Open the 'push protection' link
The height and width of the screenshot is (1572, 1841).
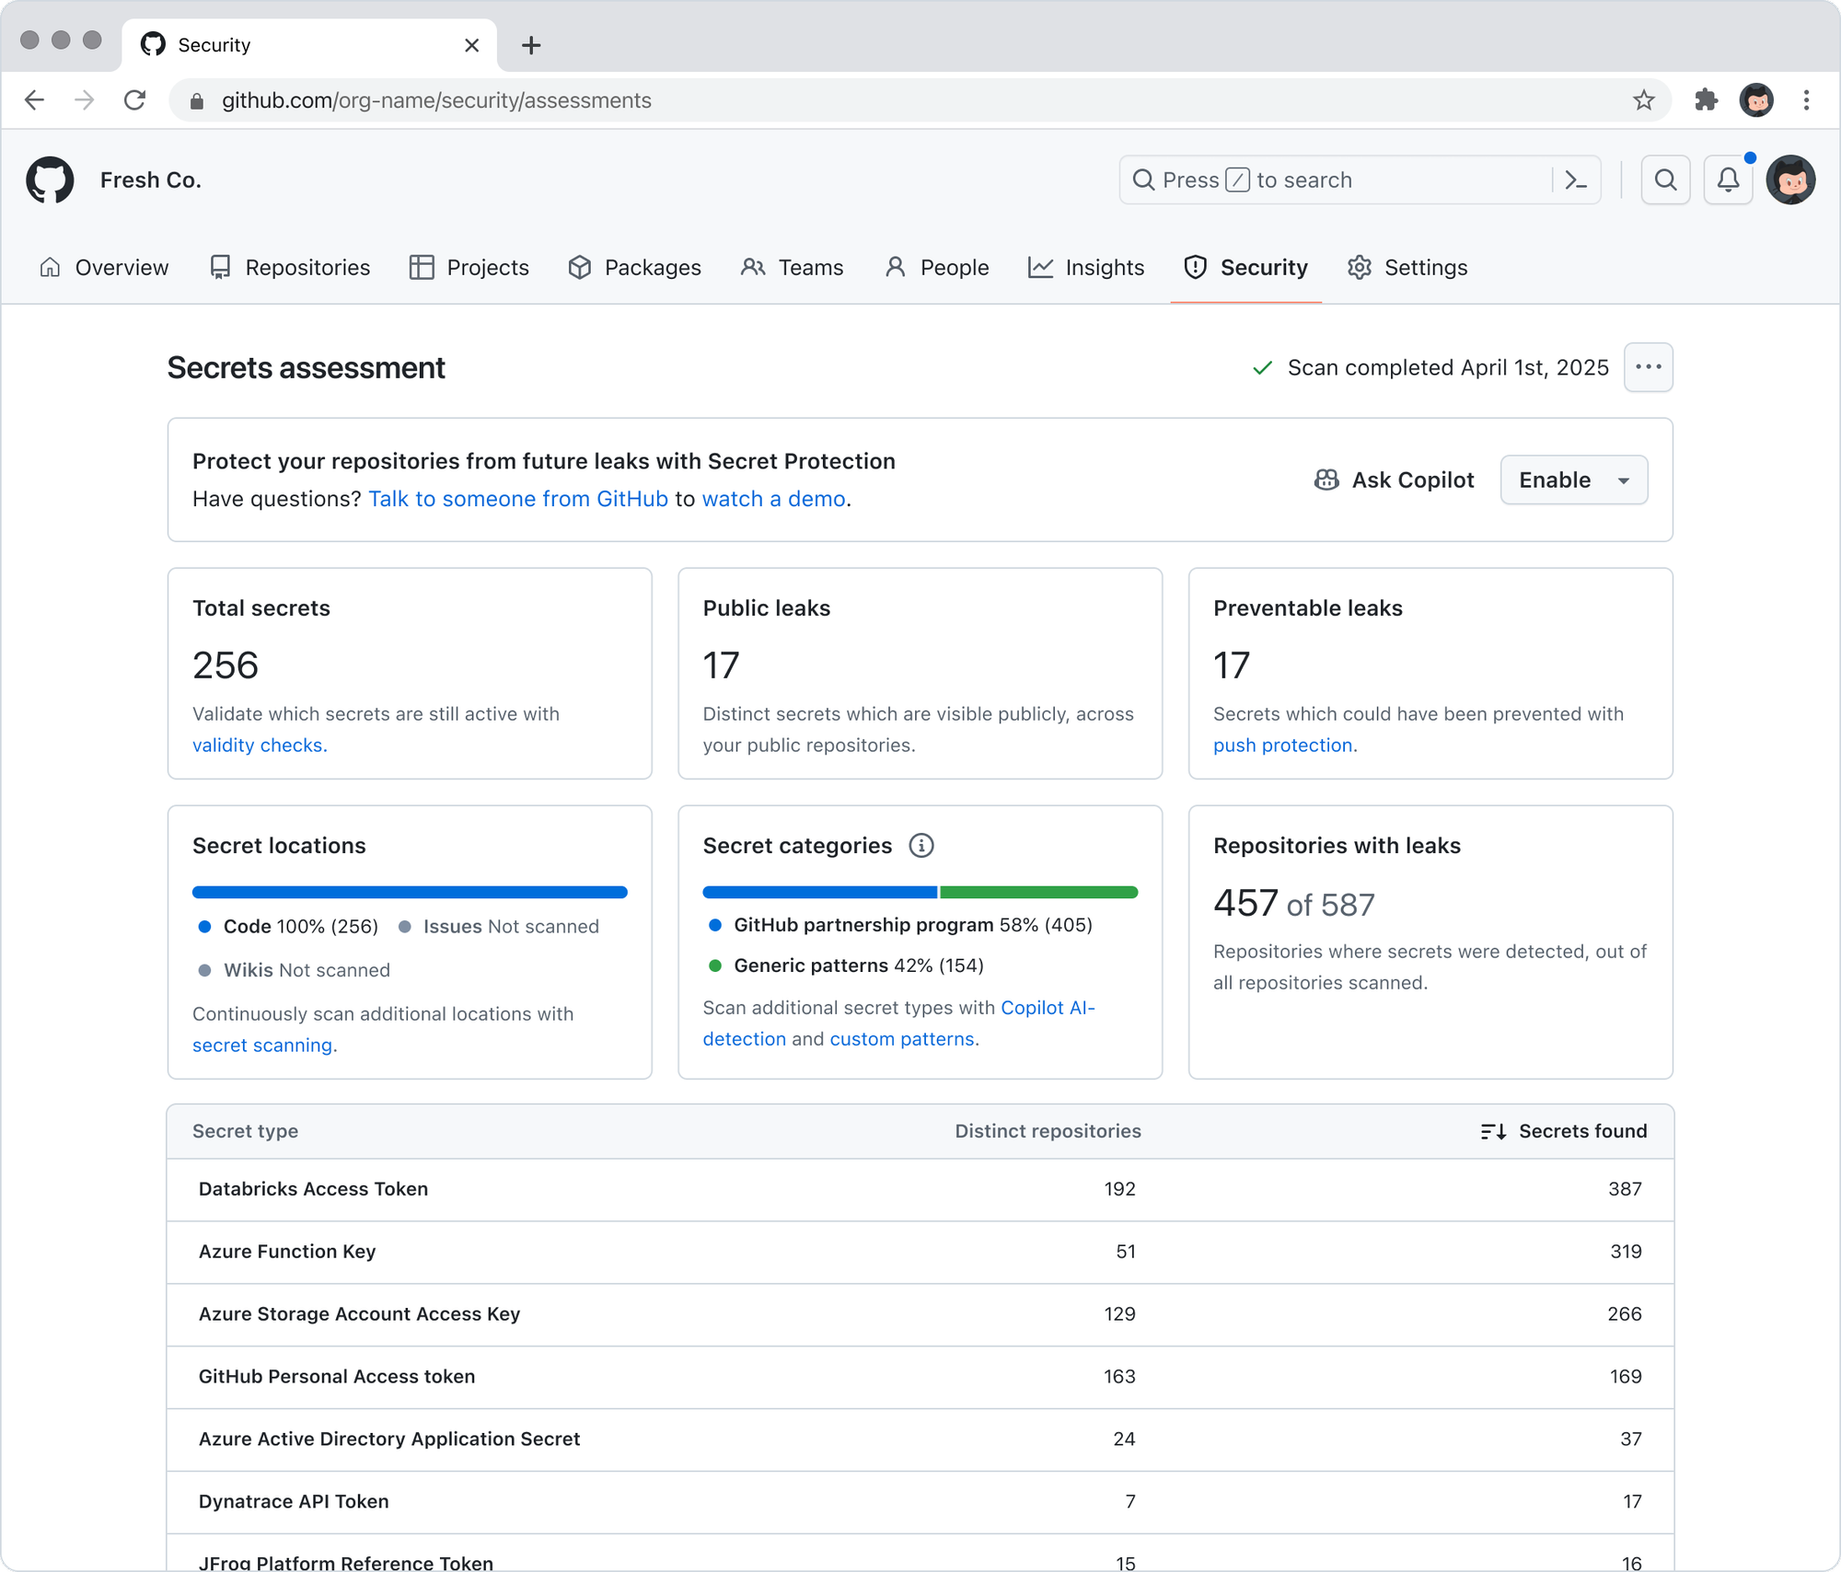pos(1283,745)
